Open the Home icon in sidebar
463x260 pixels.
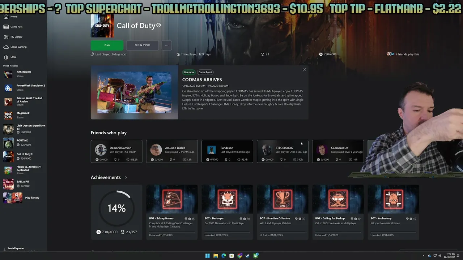pos(6,17)
